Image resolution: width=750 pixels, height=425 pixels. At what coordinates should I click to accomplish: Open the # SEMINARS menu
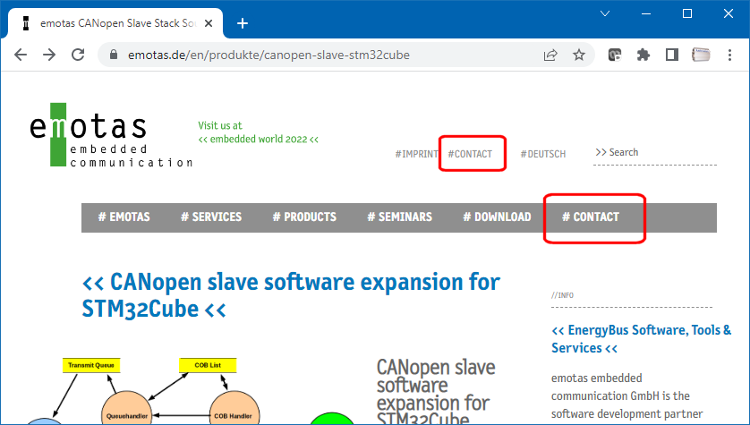tap(399, 217)
